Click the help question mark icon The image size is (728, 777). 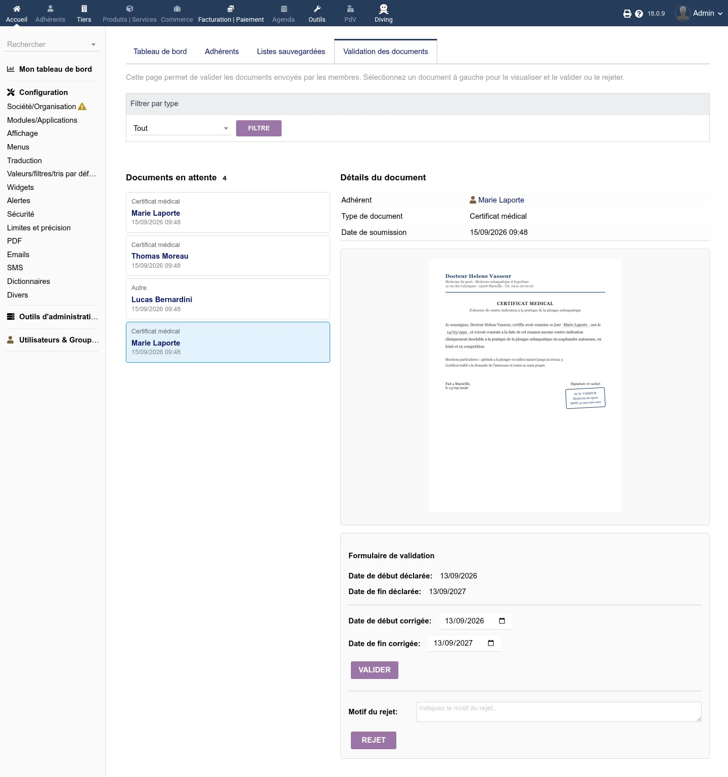(x=639, y=14)
